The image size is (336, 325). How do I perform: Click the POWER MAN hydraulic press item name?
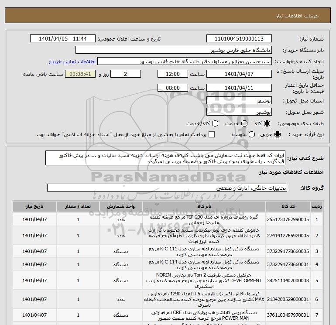pyautogui.click(x=204, y=315)
